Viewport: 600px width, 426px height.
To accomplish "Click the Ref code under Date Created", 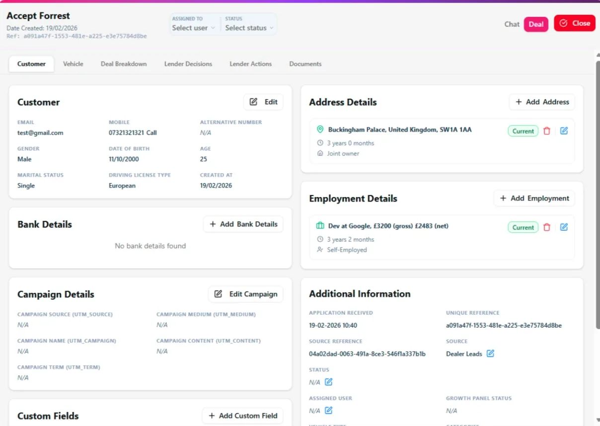I will click(x=76, y=36).
